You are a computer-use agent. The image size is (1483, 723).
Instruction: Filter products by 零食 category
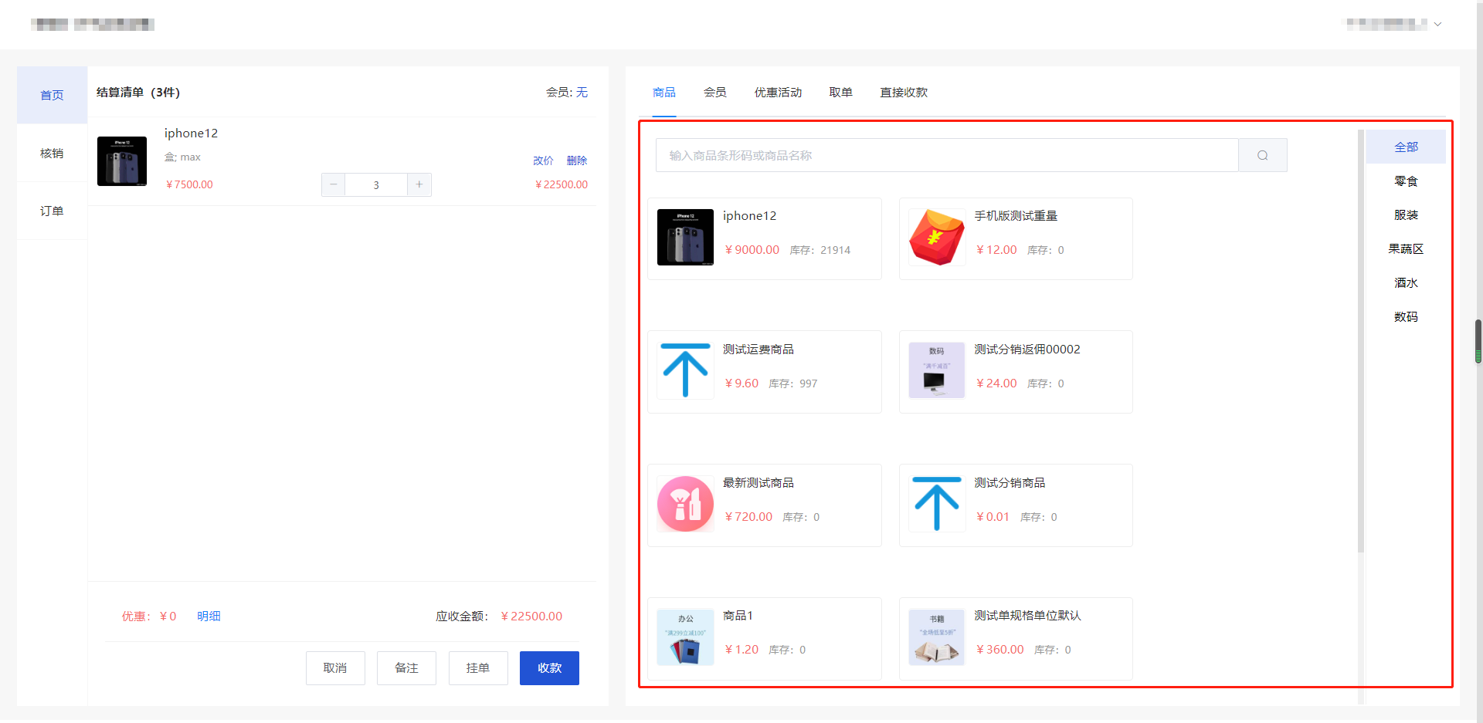(1406, 181)
